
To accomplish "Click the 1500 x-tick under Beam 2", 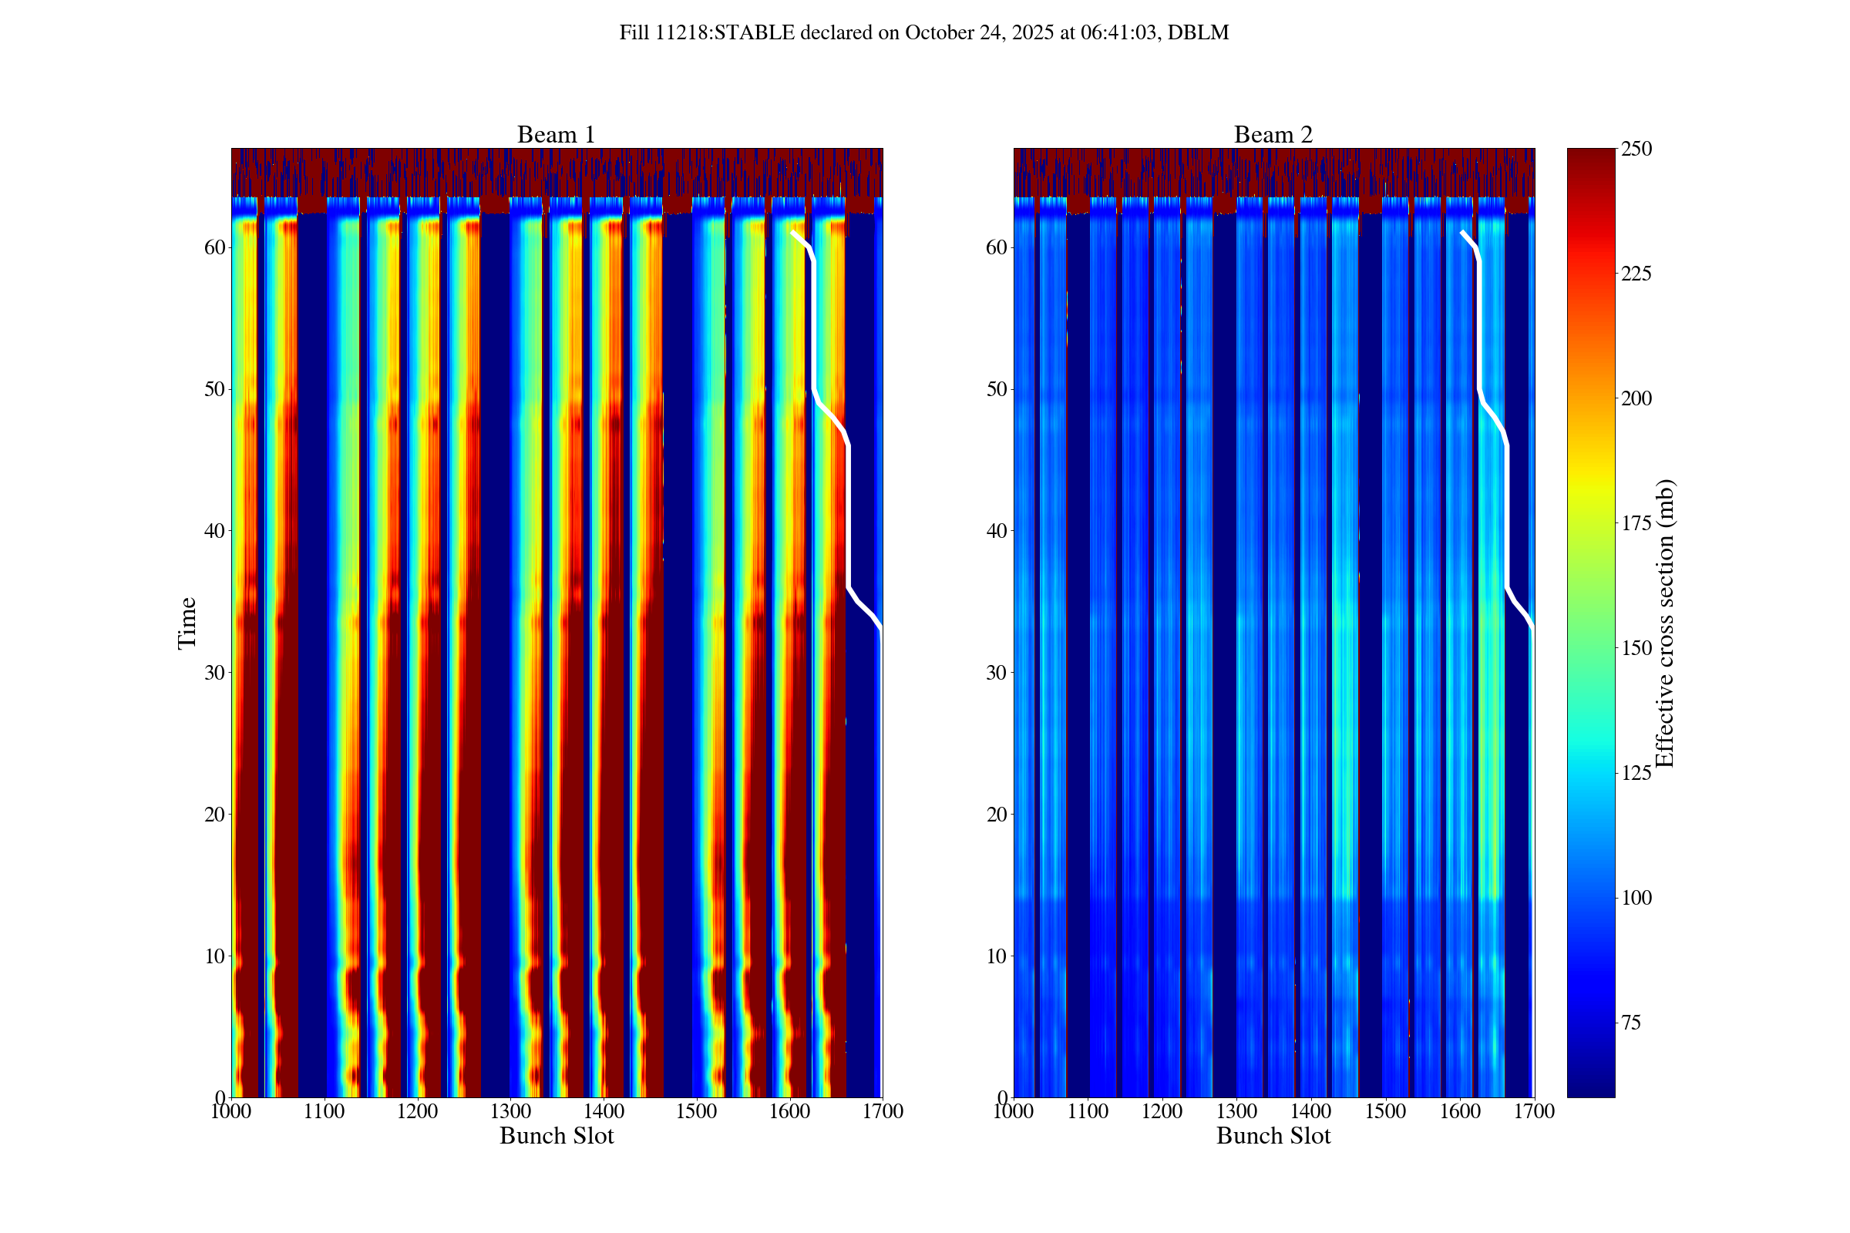I will [x=1385, y=1112].
